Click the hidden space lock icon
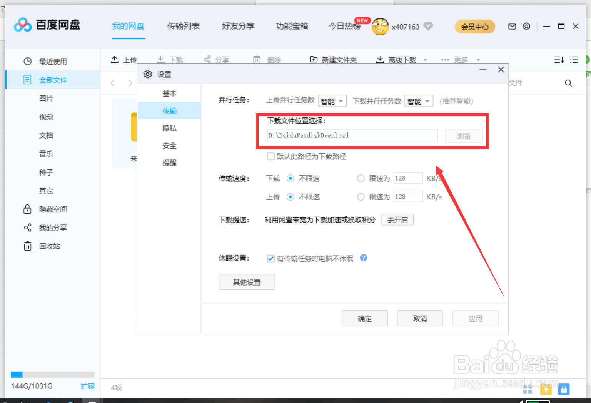 click(x=27, y=209)
